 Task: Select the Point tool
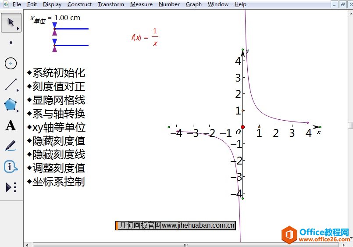click(11, 43)
